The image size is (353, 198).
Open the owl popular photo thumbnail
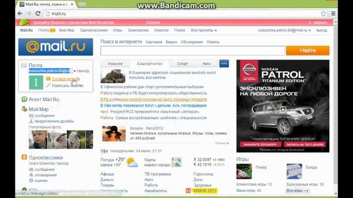coord(57,139)
